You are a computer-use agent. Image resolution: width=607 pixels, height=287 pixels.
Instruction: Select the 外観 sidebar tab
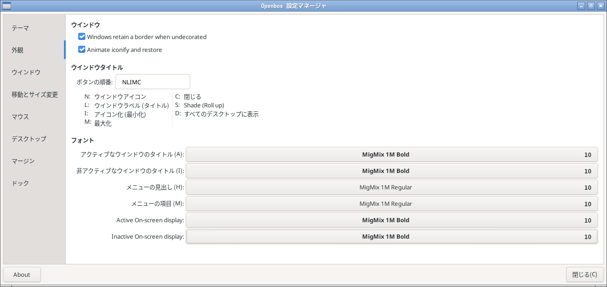pyautogui.click(x=34, y=50)
